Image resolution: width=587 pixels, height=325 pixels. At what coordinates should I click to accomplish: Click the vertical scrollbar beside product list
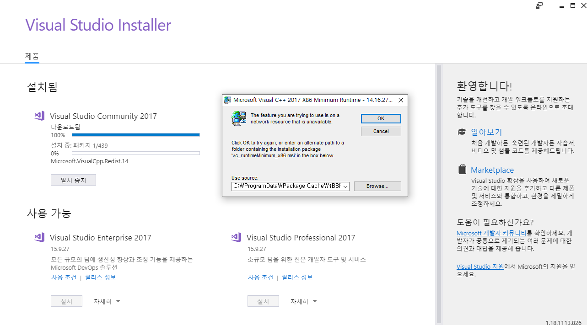coord(439,194)
